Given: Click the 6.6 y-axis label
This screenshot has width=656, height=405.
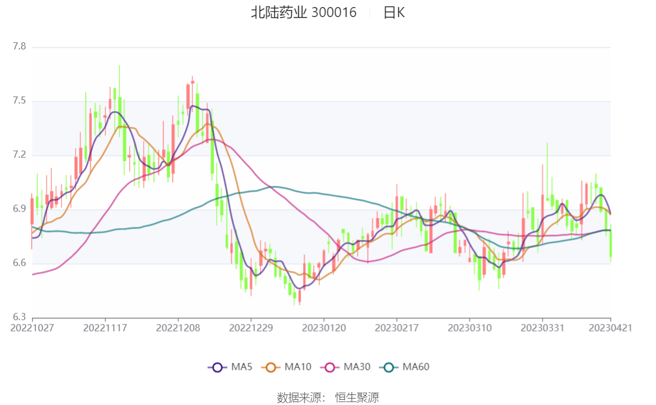Looking at the screenshot, I should click(19, 263).
